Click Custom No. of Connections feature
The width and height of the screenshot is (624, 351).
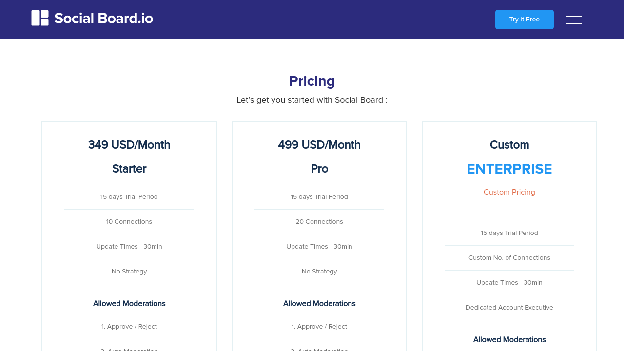coord(509,257)
